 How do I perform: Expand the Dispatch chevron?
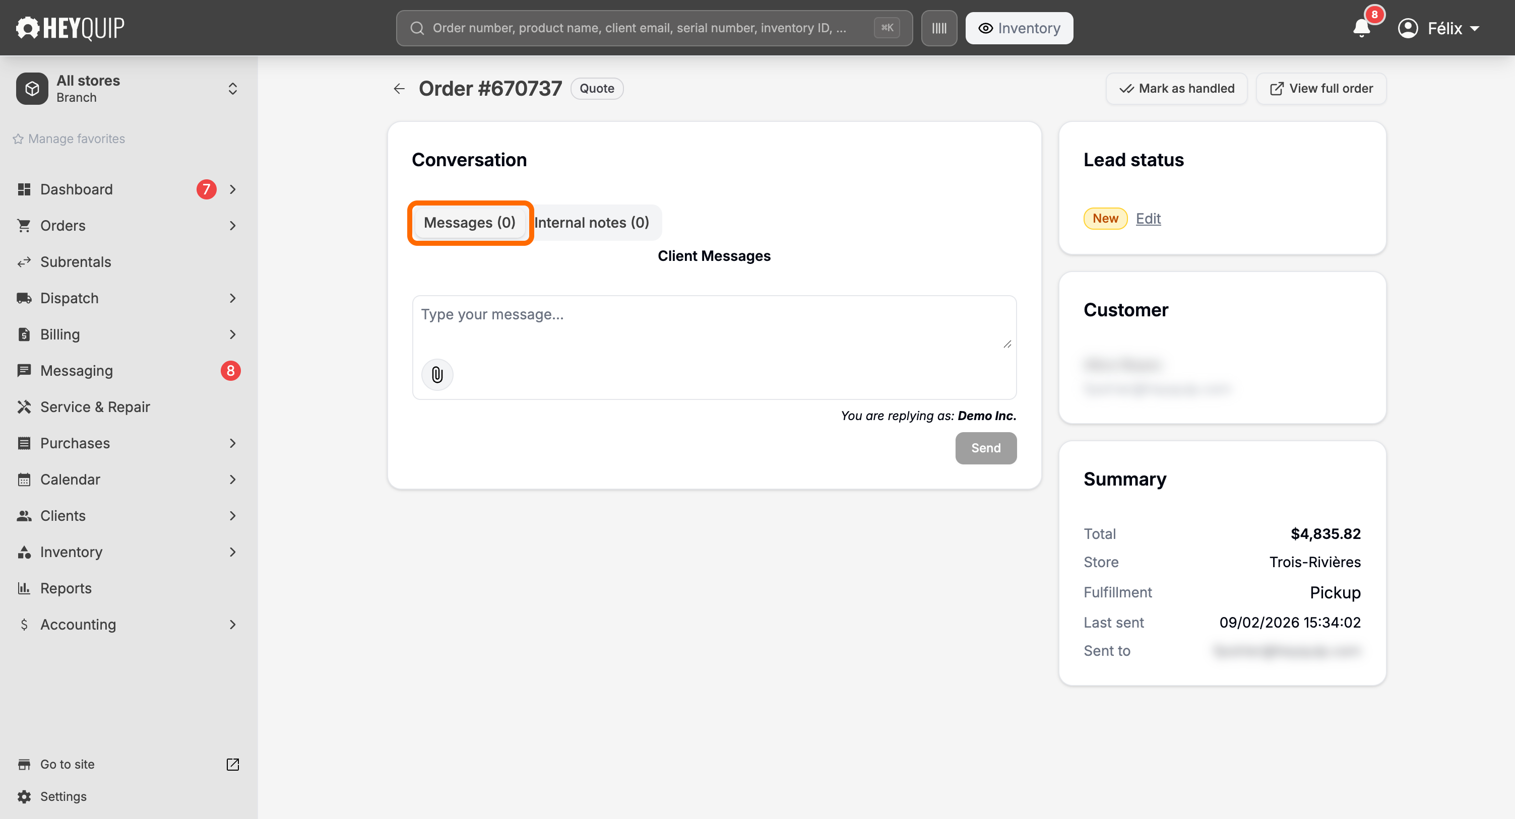tap(233, 298)
